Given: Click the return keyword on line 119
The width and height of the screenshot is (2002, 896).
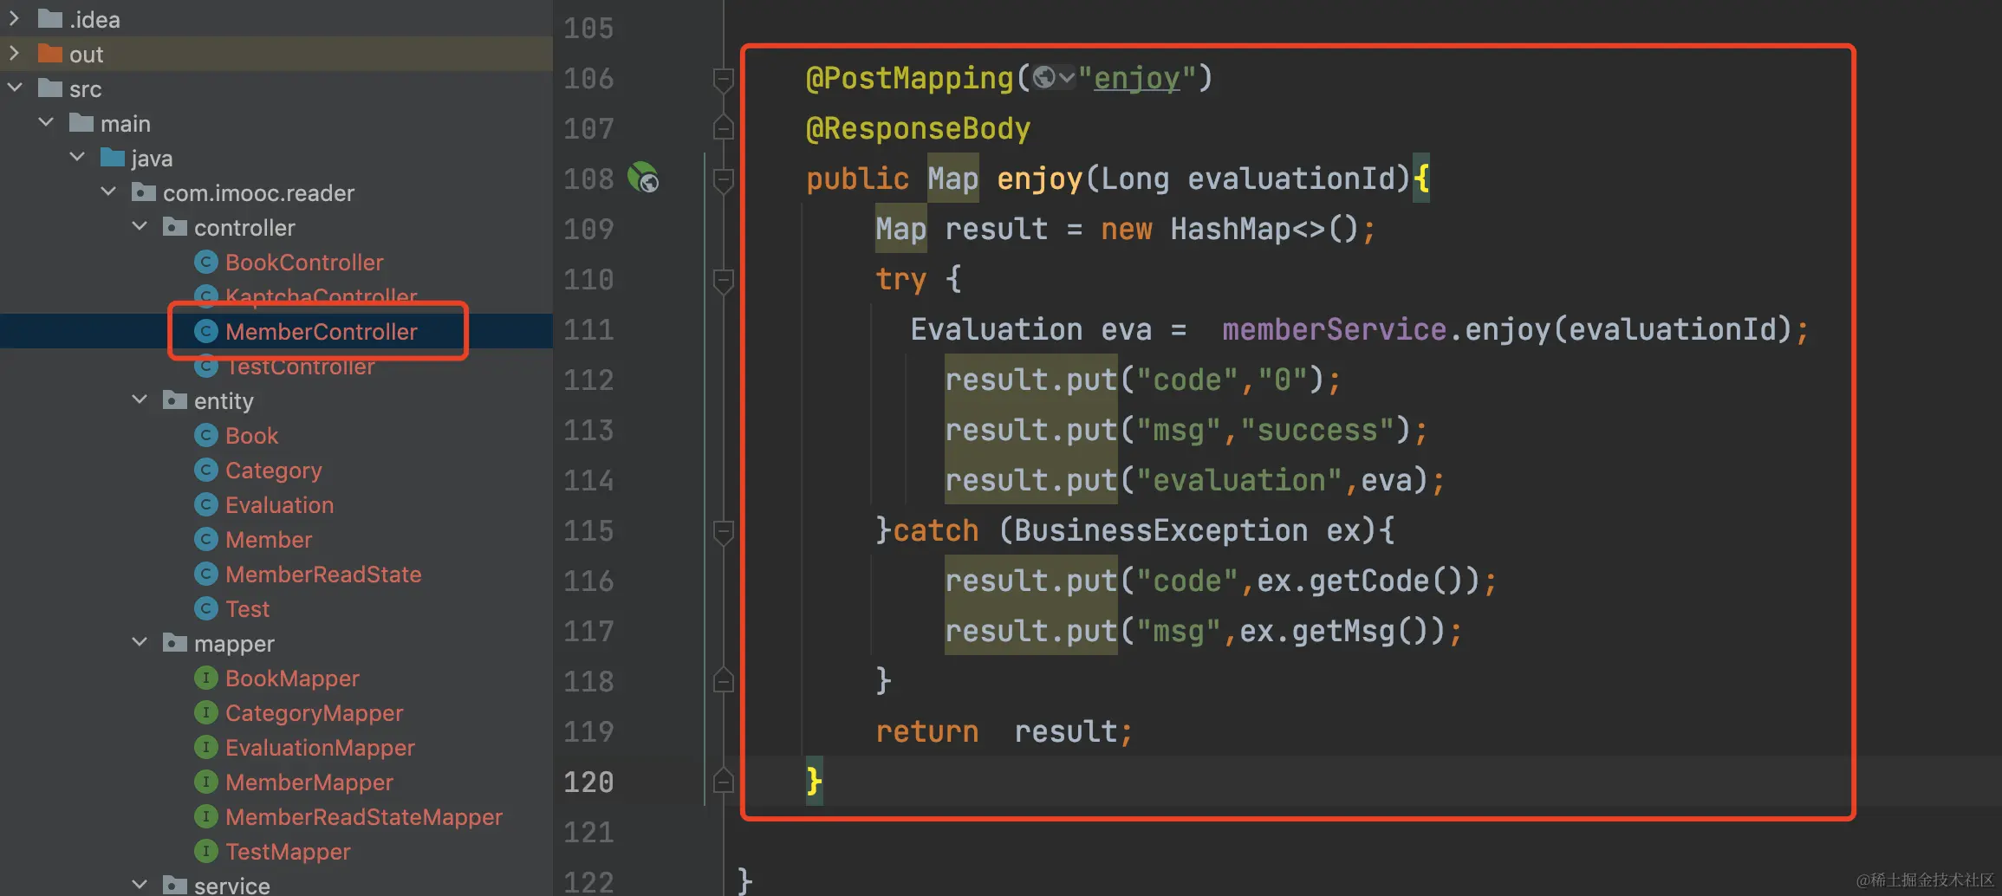Looking at the screenshot, I should tap(927, 732).
